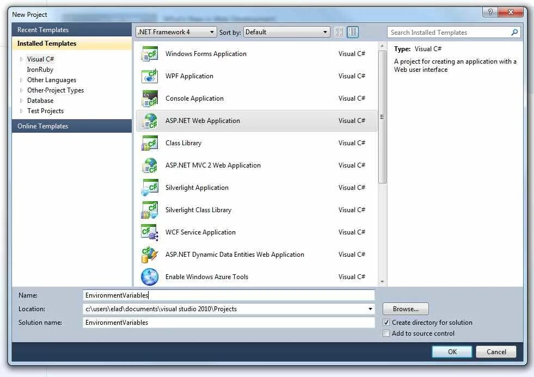Select Visual C# label in the tree

40,59
